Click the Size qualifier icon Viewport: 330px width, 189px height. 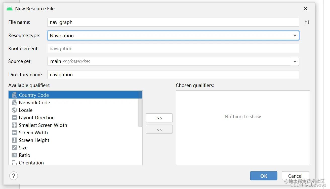coord(14,148)
